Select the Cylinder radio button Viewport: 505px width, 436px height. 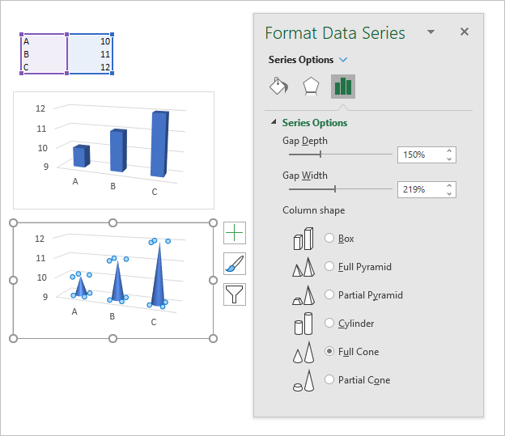point(329,323)
